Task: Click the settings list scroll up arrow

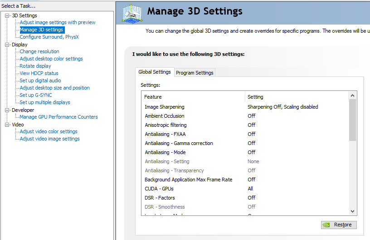Action: (352, 95)
